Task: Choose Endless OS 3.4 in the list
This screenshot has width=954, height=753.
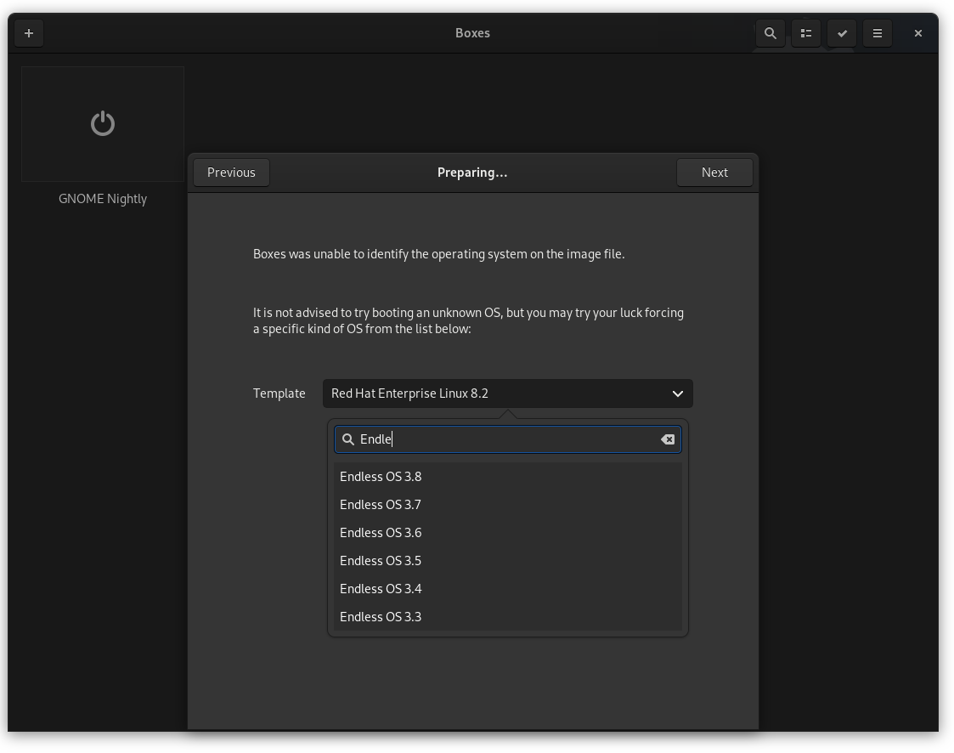Action: point(507,589)
